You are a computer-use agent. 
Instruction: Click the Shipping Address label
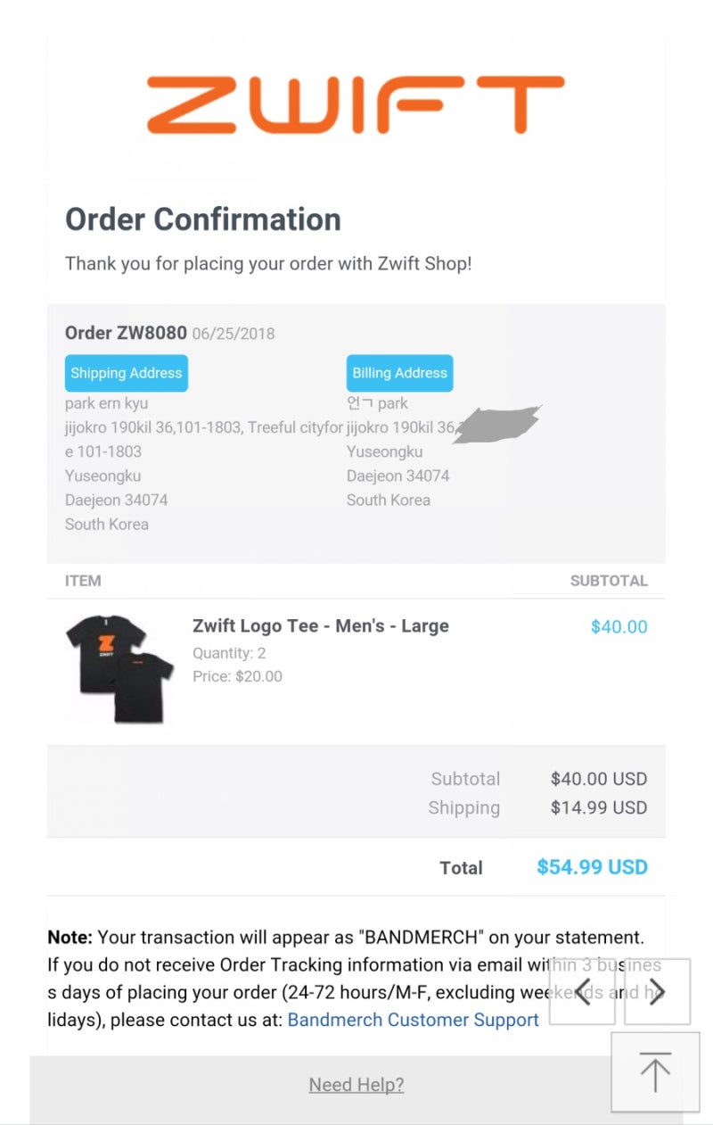pyautogui.click(x=127, y=373)
